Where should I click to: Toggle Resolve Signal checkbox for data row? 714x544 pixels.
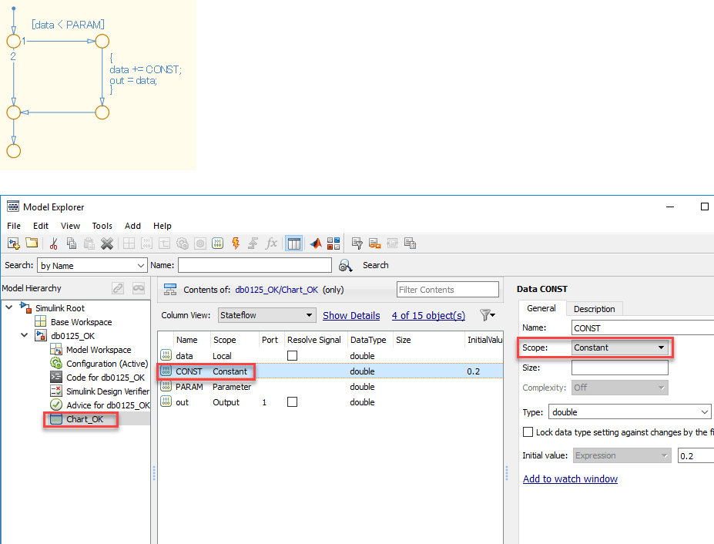(292, 356)
